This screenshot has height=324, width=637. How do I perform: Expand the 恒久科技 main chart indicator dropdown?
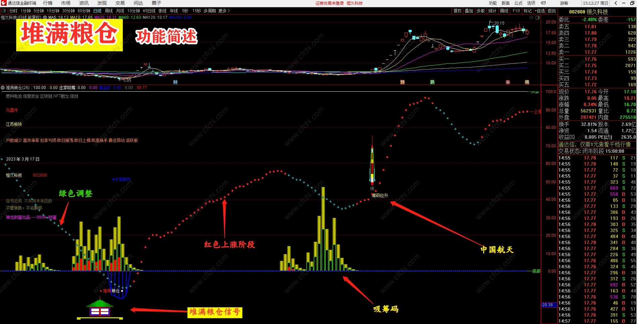click(45, 17)
